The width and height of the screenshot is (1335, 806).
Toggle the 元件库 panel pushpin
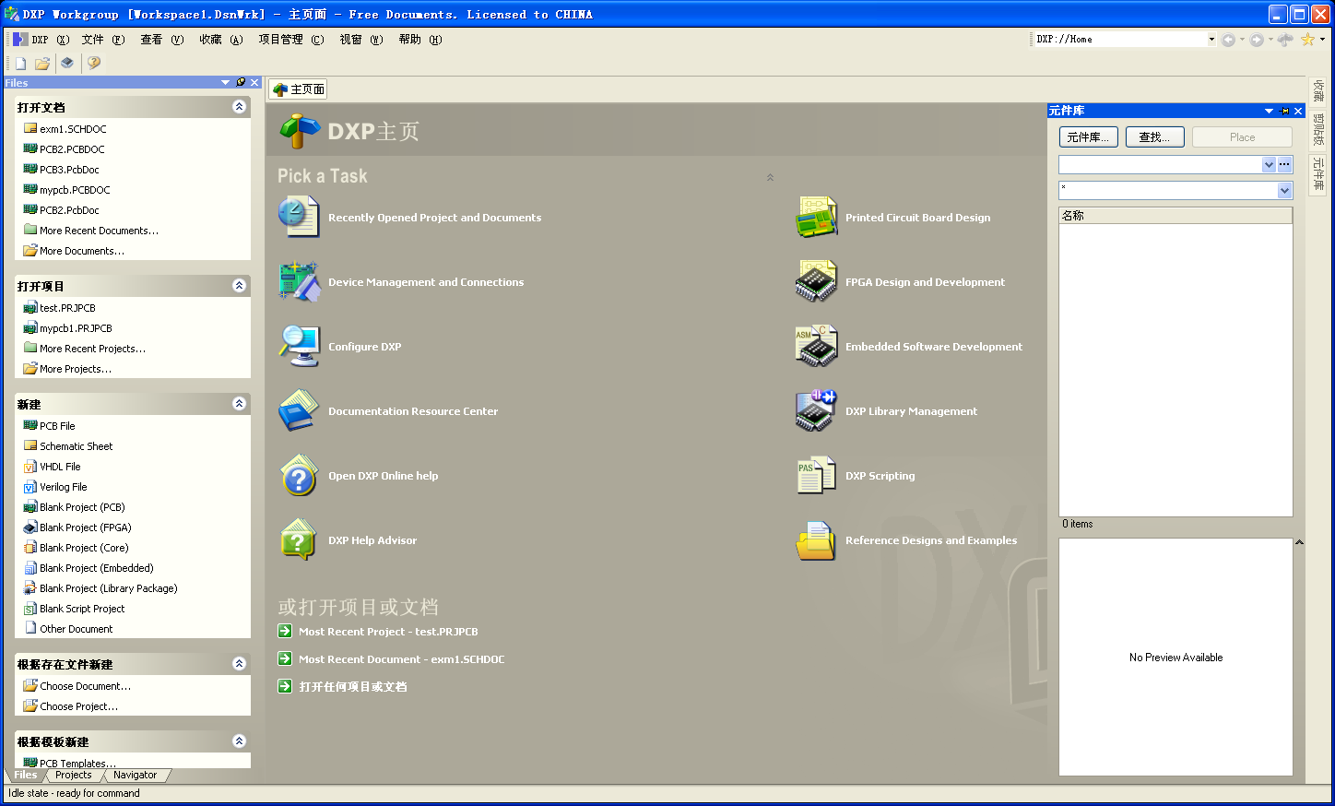[1284, 111]
